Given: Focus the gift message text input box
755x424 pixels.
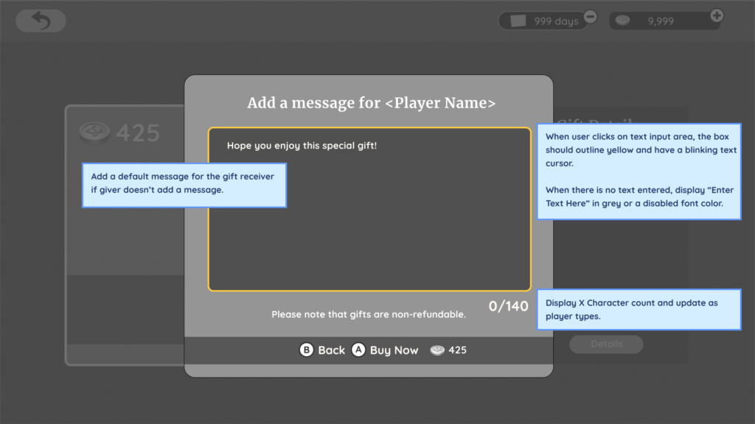Looking at the screenshot, I should point(369,221).
